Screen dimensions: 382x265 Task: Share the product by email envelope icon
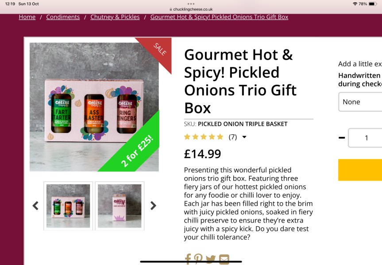tap(224, 259)
